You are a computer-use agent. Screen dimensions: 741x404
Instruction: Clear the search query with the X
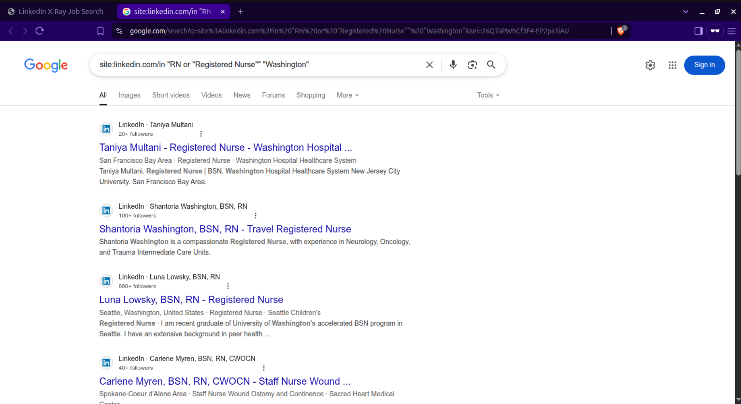429,65
